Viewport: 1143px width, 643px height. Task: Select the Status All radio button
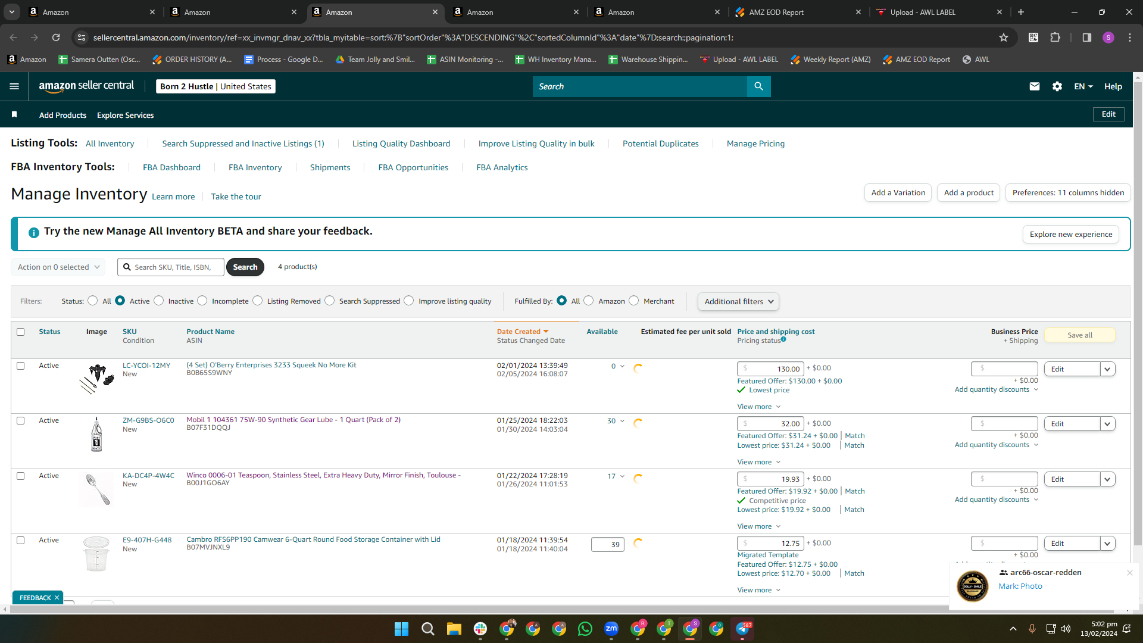pyautogui.click(x=93, y=301)
